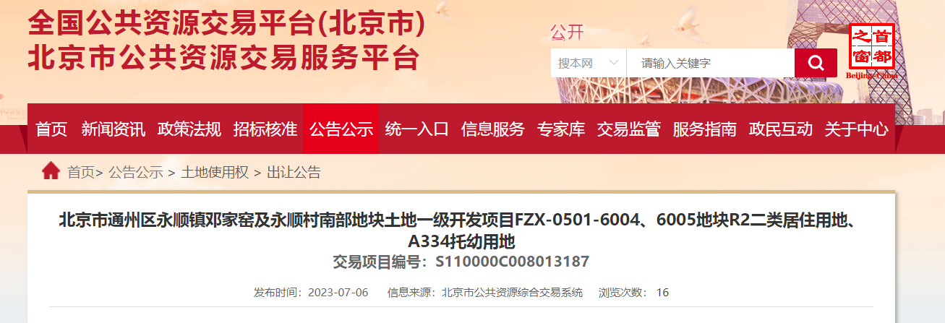Navigate to 信息服务 page
Image resolution: width=945 pixels, height=323 pixels.
click(x=493, y=129)
